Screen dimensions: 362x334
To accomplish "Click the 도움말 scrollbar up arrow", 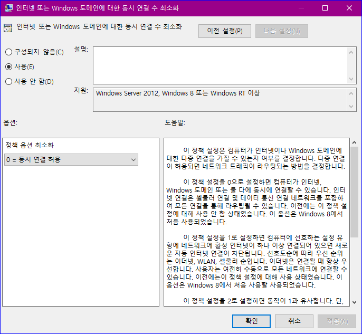I will click(355, 142).
